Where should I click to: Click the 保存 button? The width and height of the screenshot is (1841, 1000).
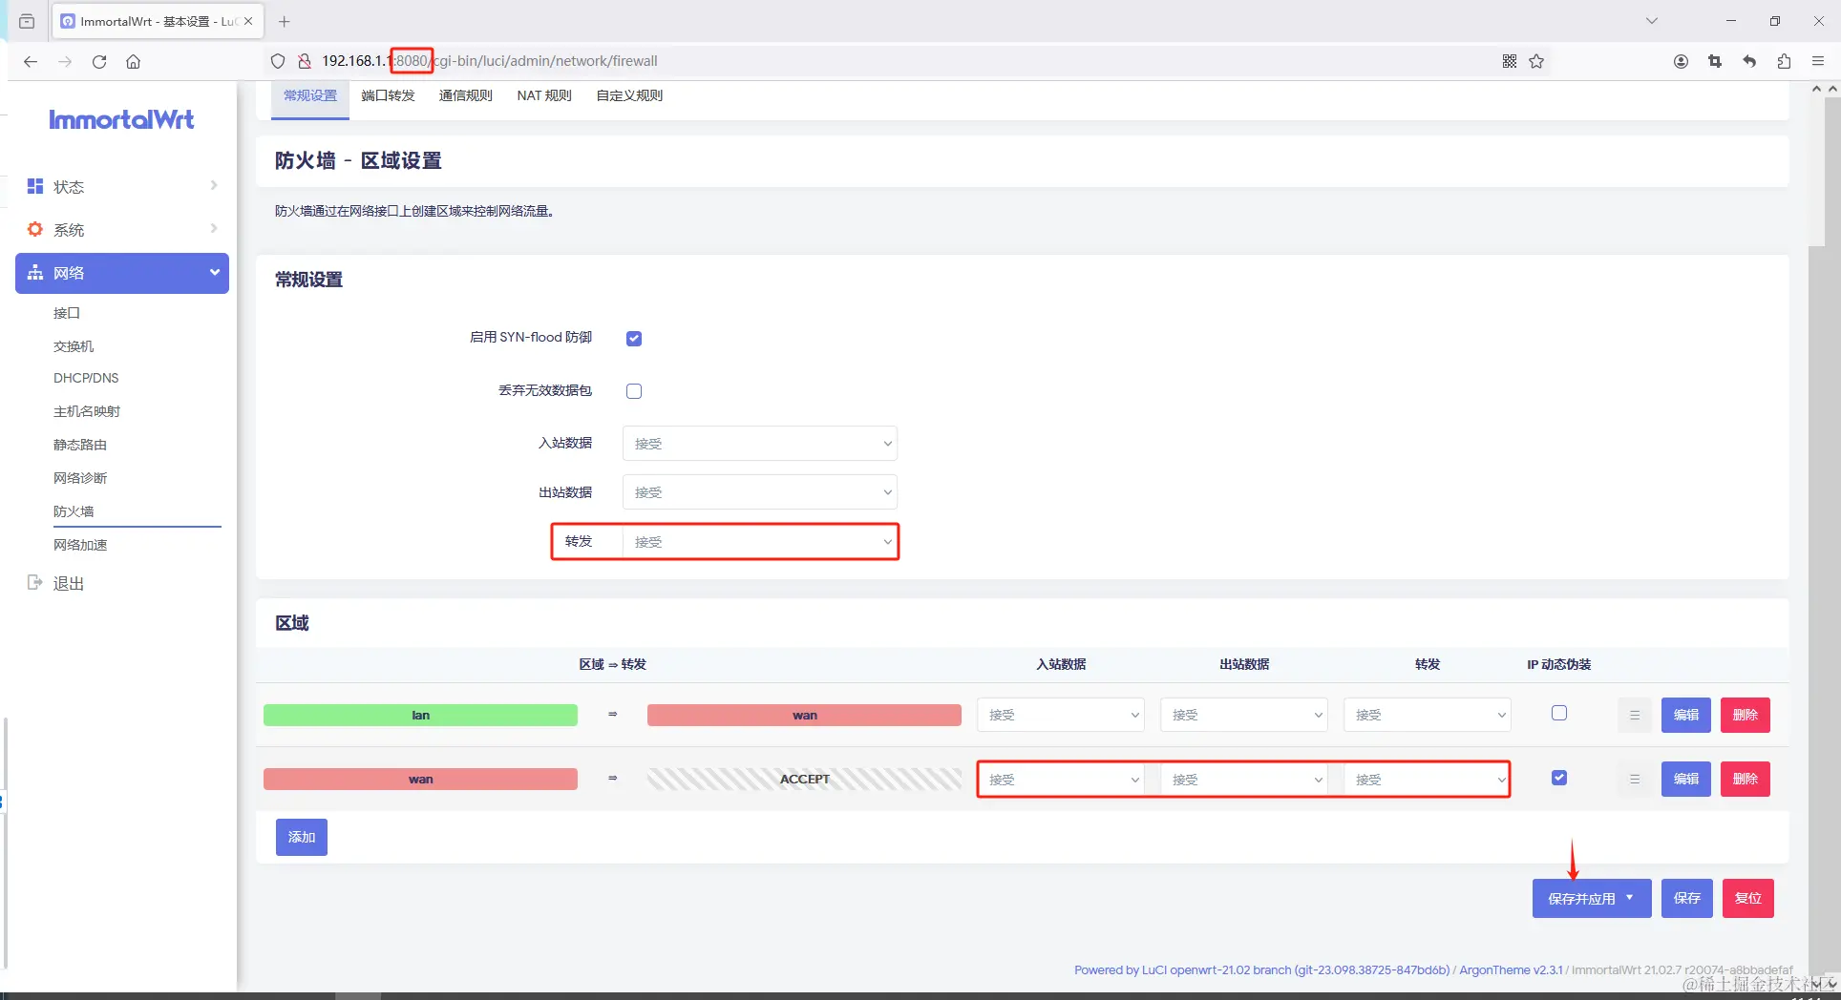click(1687, 898)
